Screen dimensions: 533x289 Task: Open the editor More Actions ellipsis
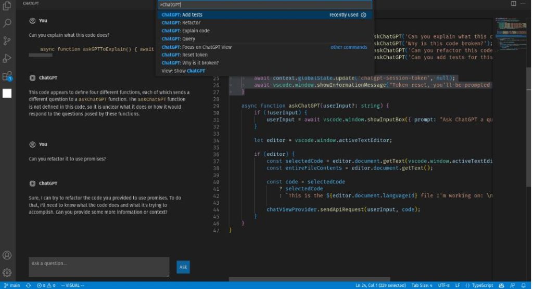pos(523,4)
